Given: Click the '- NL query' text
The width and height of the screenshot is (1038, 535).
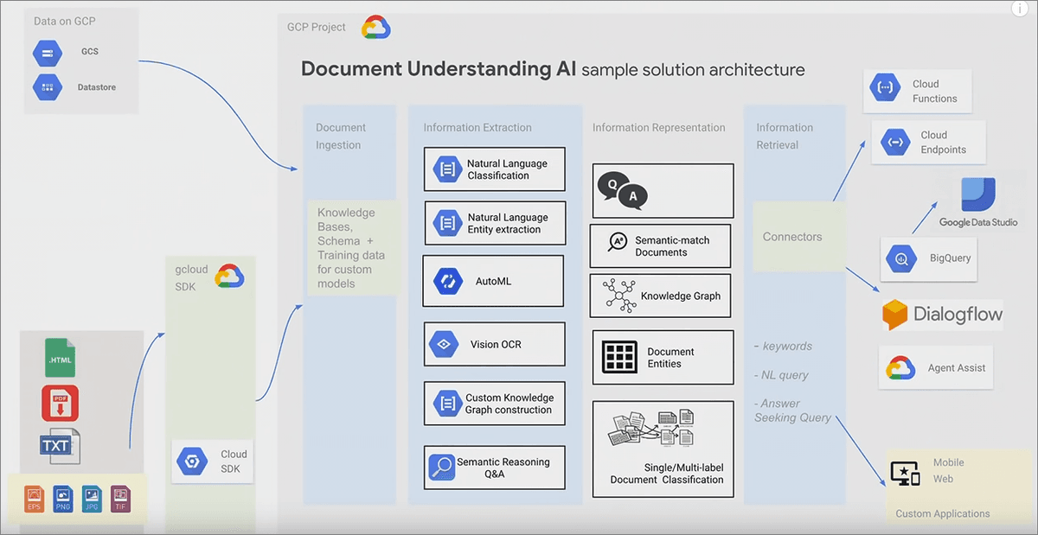Looking at the screenshot, I should (x=781, y=375).
